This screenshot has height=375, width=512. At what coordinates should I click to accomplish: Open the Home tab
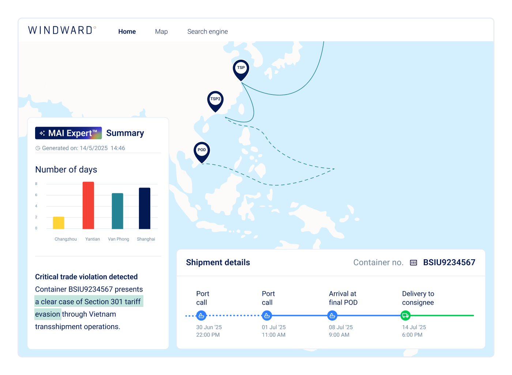pos(127,31)
